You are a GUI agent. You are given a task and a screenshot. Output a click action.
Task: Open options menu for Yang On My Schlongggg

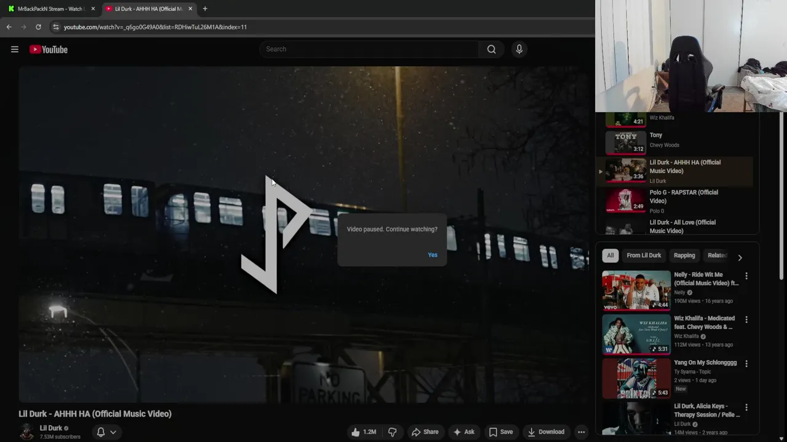[x=746, y=364]
